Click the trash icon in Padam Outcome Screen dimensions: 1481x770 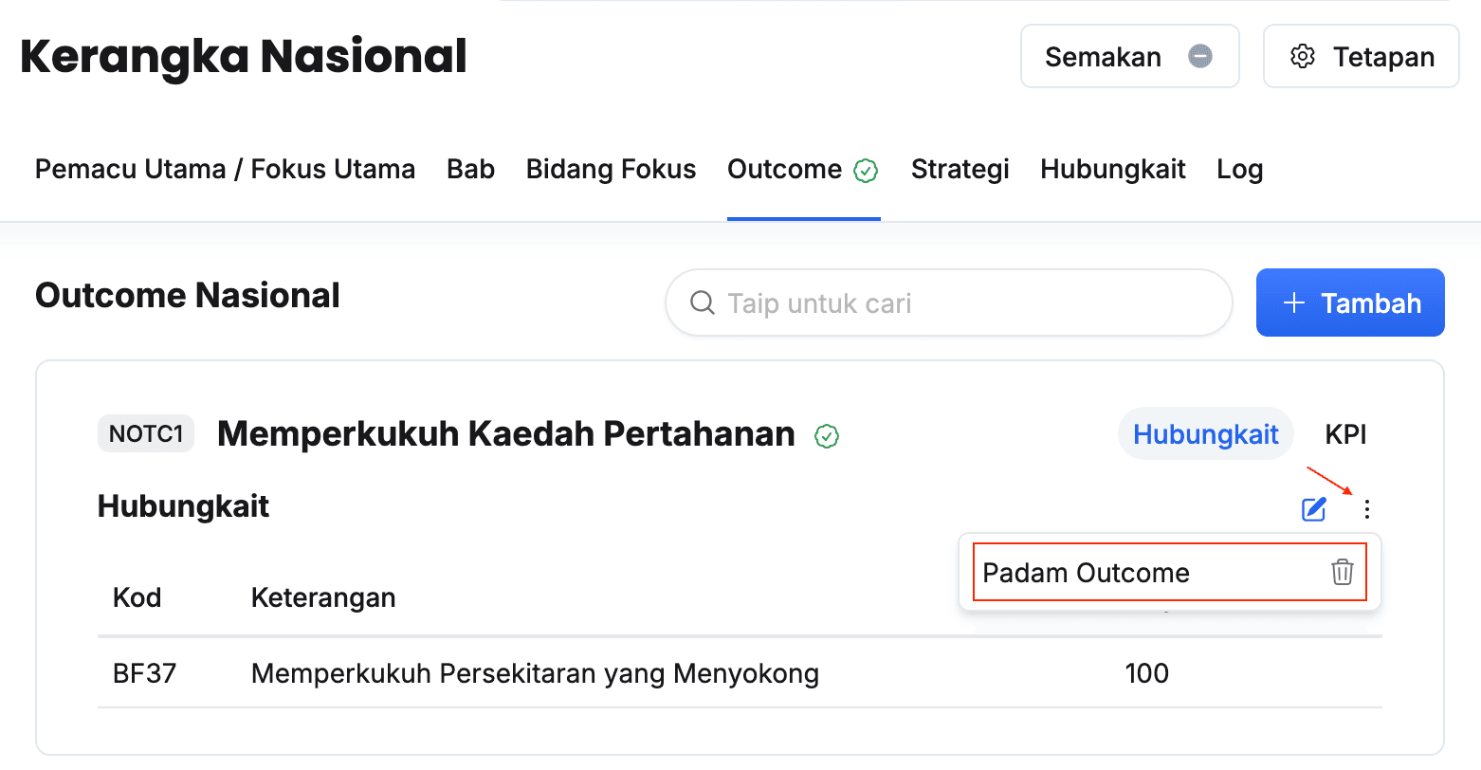[x=1342, y=573]
